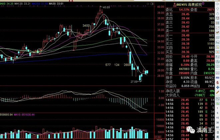Click the Fiz sidebar icon

click(217, 57)
